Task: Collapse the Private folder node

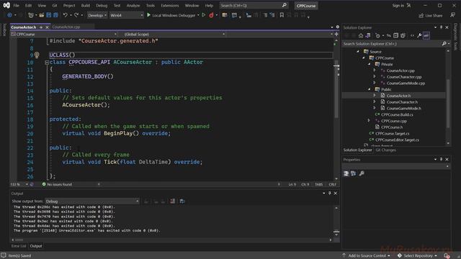Action: 370,64
